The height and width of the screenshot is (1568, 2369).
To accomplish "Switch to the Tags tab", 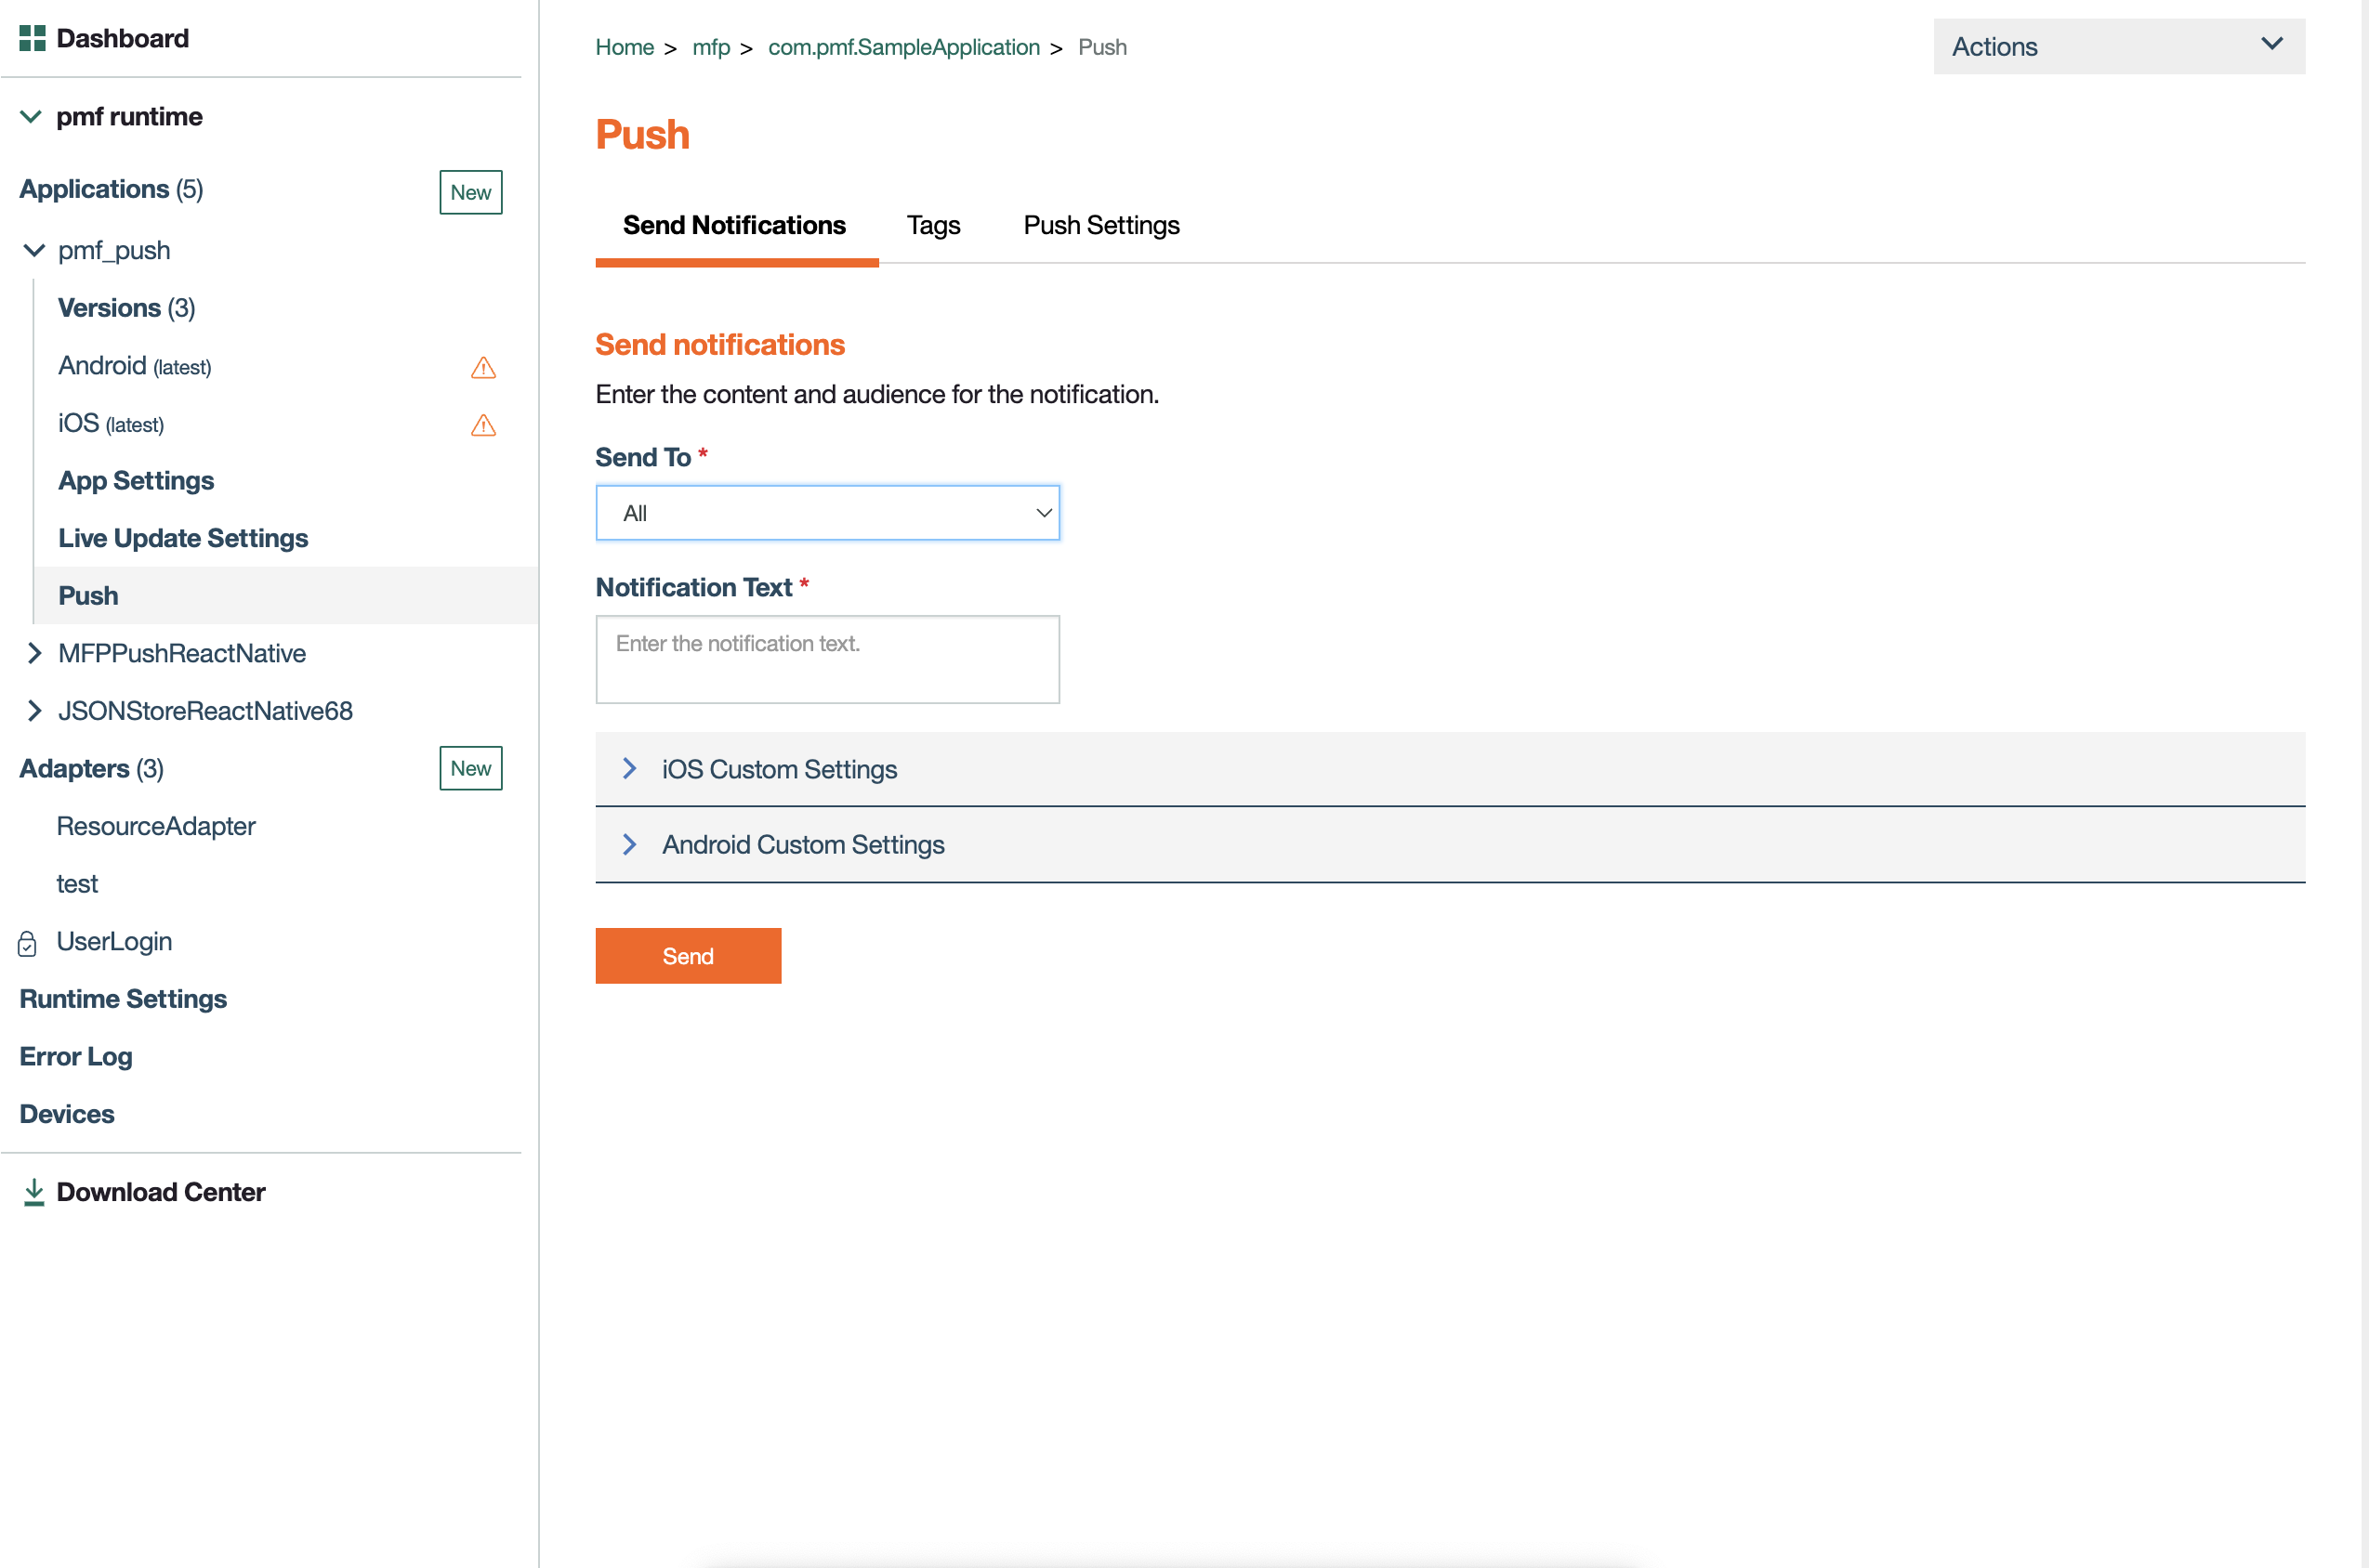I will (x=932, y=225).
